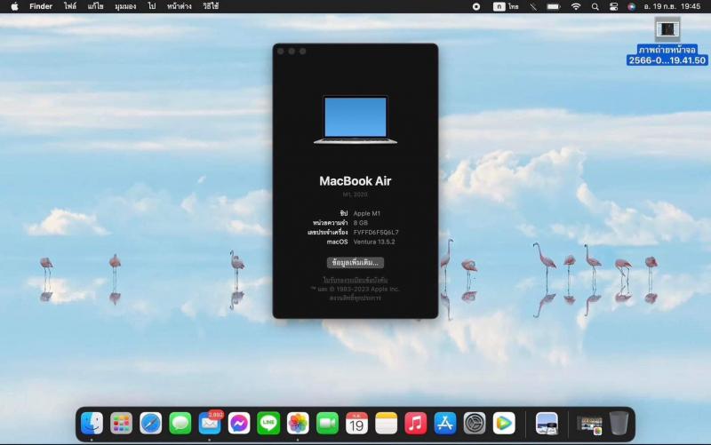
Task: Open the Apple menu
Action: coord(14,6)
